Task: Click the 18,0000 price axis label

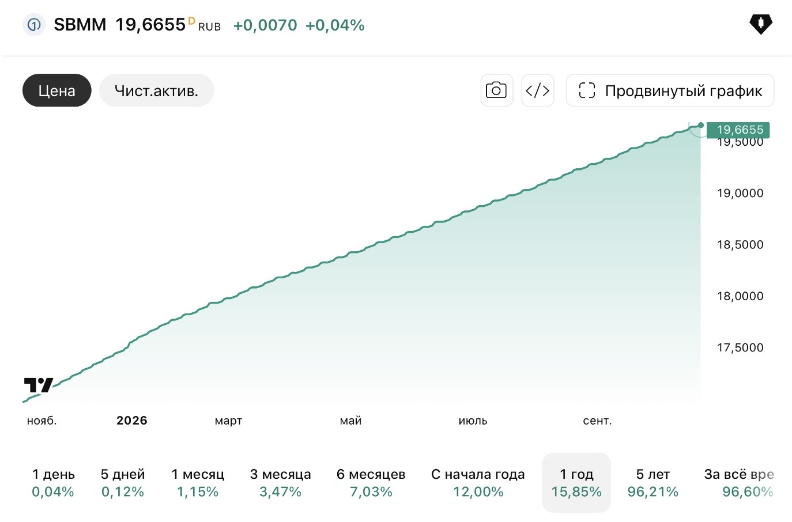Action: point(740,296)
